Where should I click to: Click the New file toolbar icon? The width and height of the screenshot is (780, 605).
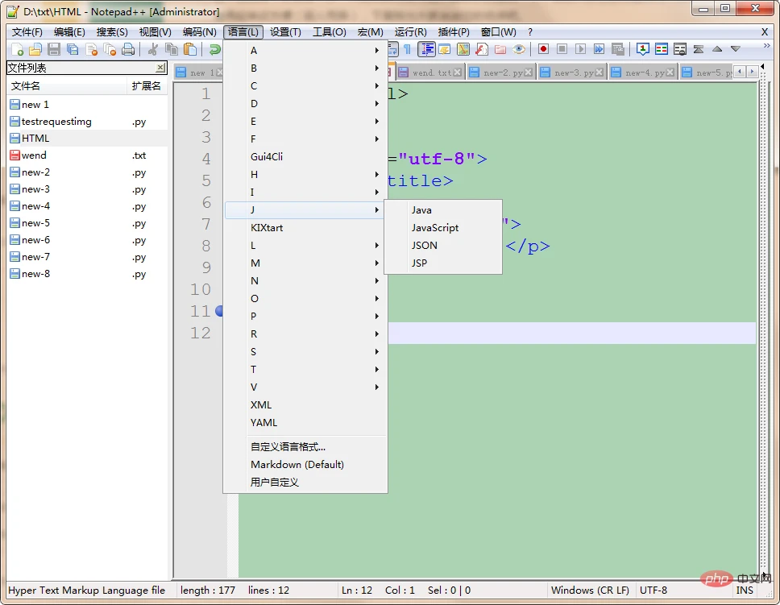(17, 49)
